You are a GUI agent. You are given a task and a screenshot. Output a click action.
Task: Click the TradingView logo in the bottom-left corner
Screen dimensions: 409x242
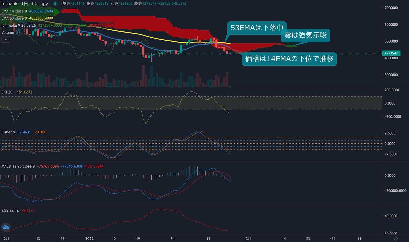click(x=5, y=227)
